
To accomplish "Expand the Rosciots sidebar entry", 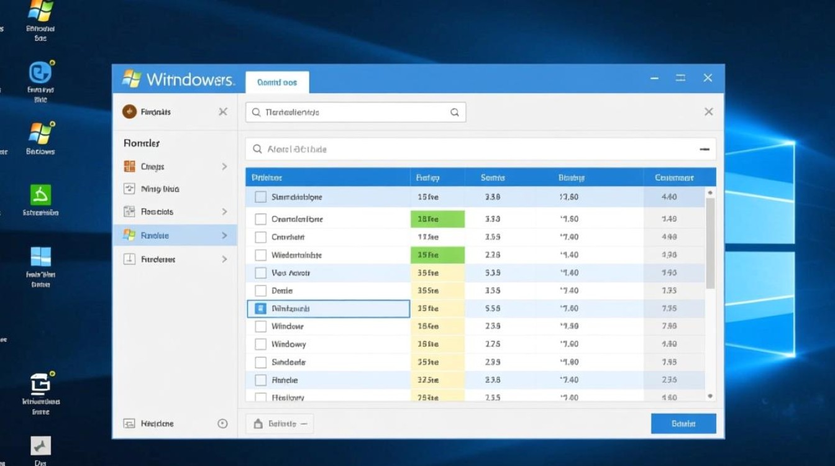I will (224, 211).
